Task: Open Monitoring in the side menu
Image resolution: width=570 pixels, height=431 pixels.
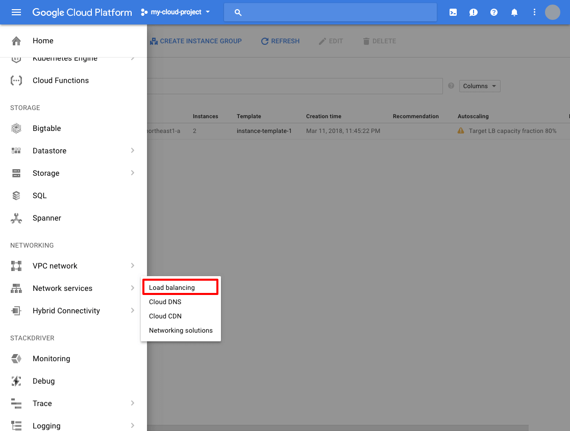Action: [51, 359]
